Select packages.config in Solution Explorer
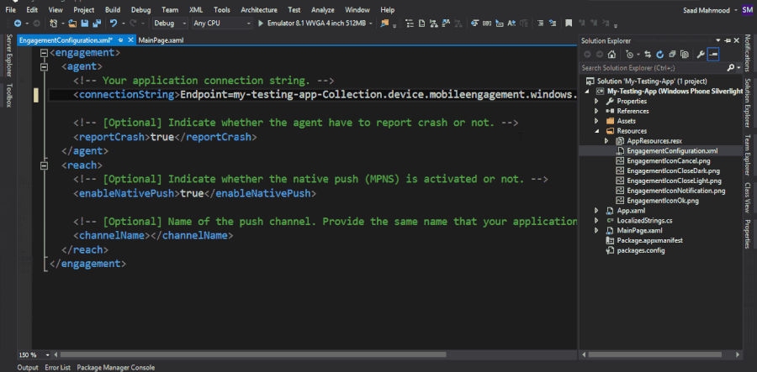This screenshot has width=757, height=372. 641,250
